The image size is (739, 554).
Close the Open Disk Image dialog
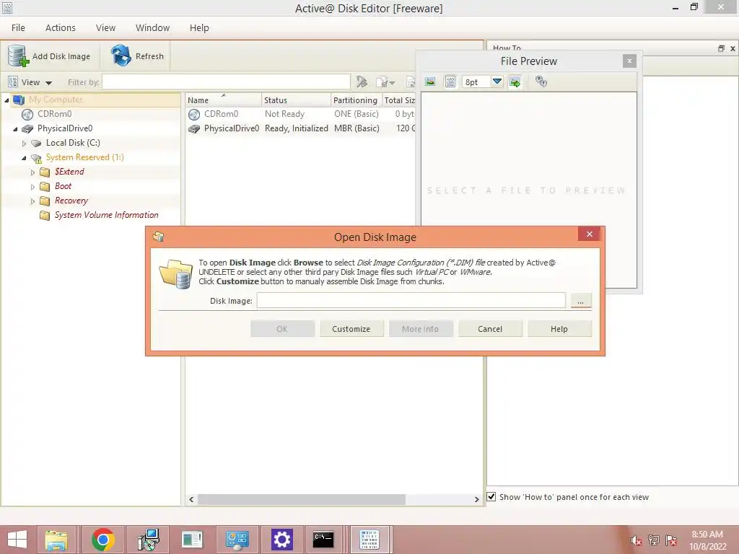click(589, 234)
